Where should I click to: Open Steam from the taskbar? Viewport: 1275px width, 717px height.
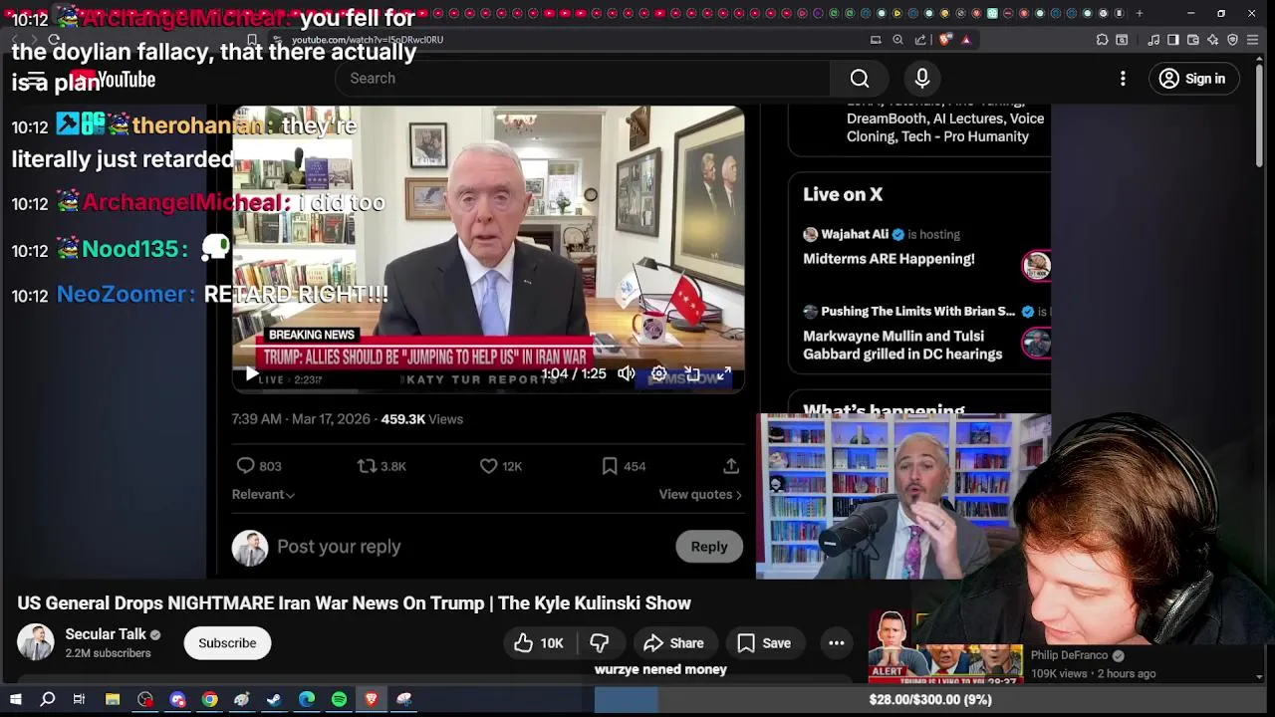[x=274, y=700]
